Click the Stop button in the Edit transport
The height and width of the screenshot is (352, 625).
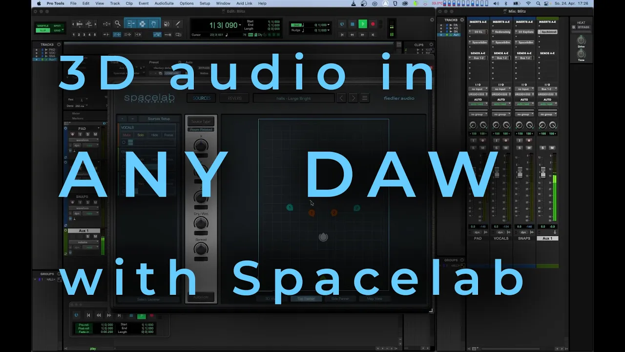point(352,24)
